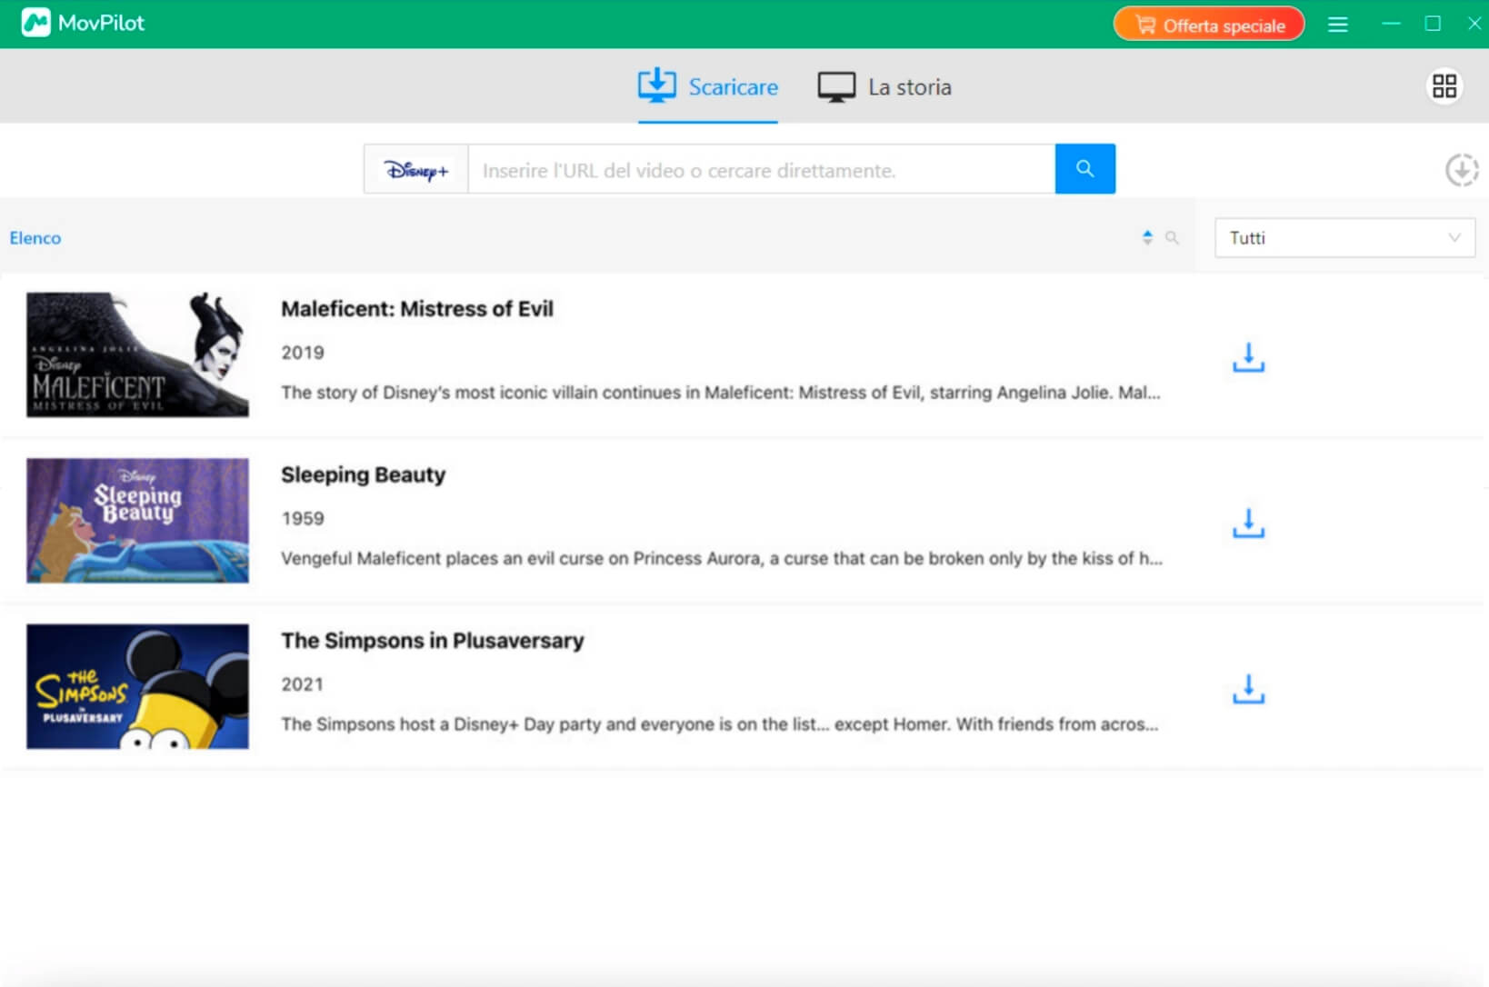Open The Simpsons Plusaversary thumbnail
Screen dimensions: 1489x987
click(137, 686)
